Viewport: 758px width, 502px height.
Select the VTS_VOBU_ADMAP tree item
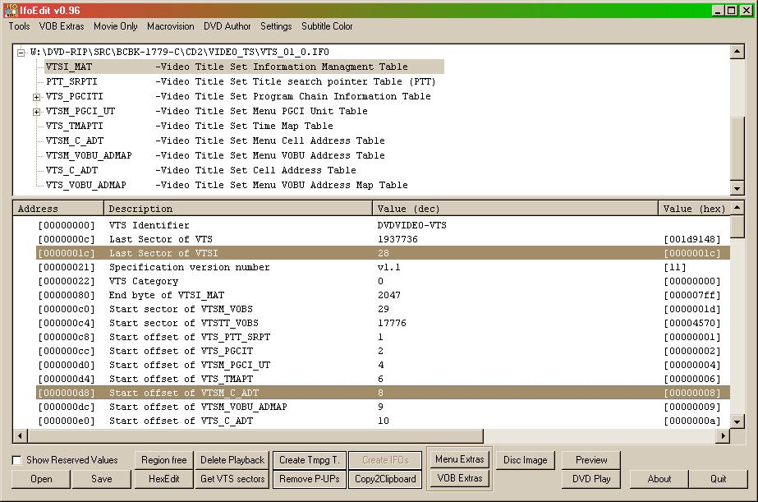(x=227, y=185)
